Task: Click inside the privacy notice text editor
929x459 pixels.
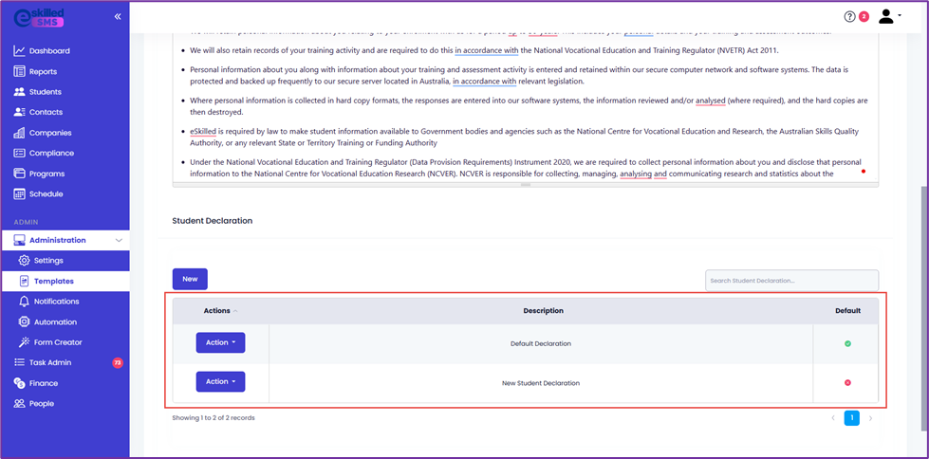Action: [526, 106]
